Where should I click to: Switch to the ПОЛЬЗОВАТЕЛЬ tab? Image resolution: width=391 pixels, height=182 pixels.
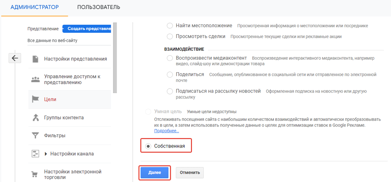click(x=99, y=7)
